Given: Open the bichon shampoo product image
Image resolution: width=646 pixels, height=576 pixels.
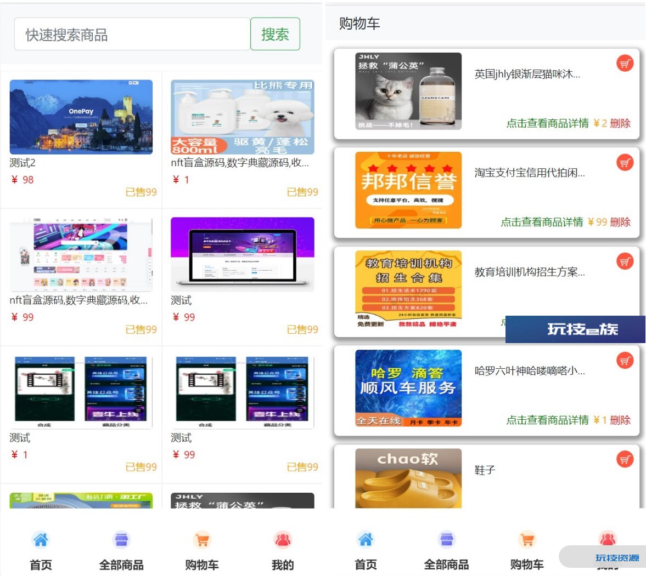Looking at the screenshot, I should pyautogui.click(x=243, y=117).
